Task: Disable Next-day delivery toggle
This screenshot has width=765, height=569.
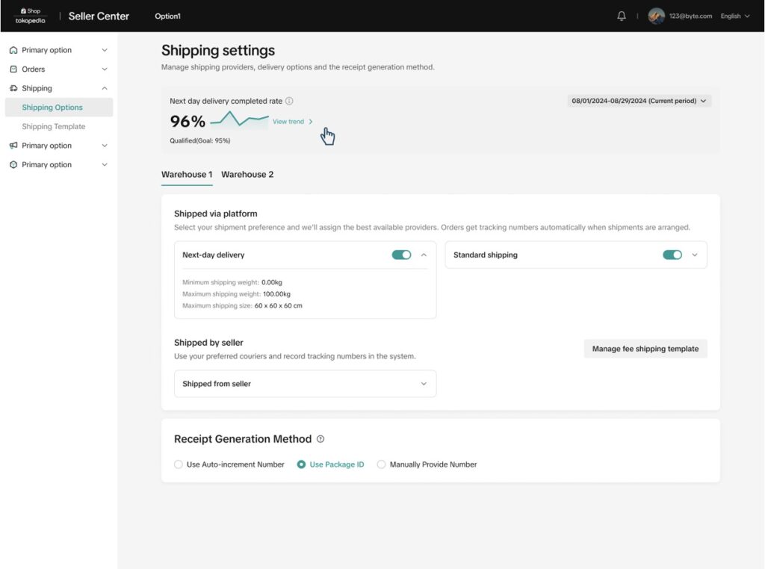Action: click(401, 255)
